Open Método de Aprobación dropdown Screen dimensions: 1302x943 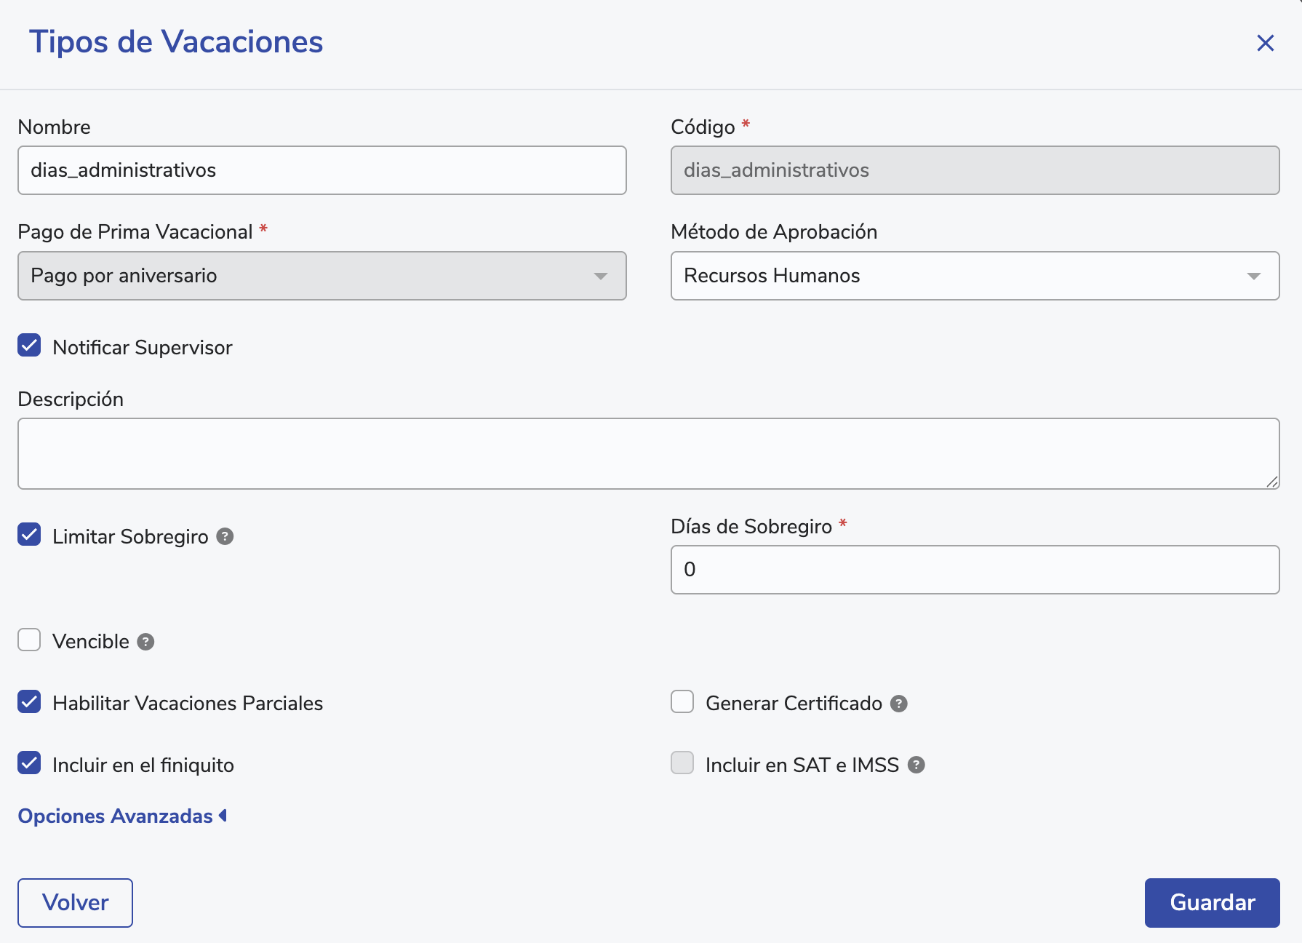[975, 276]
